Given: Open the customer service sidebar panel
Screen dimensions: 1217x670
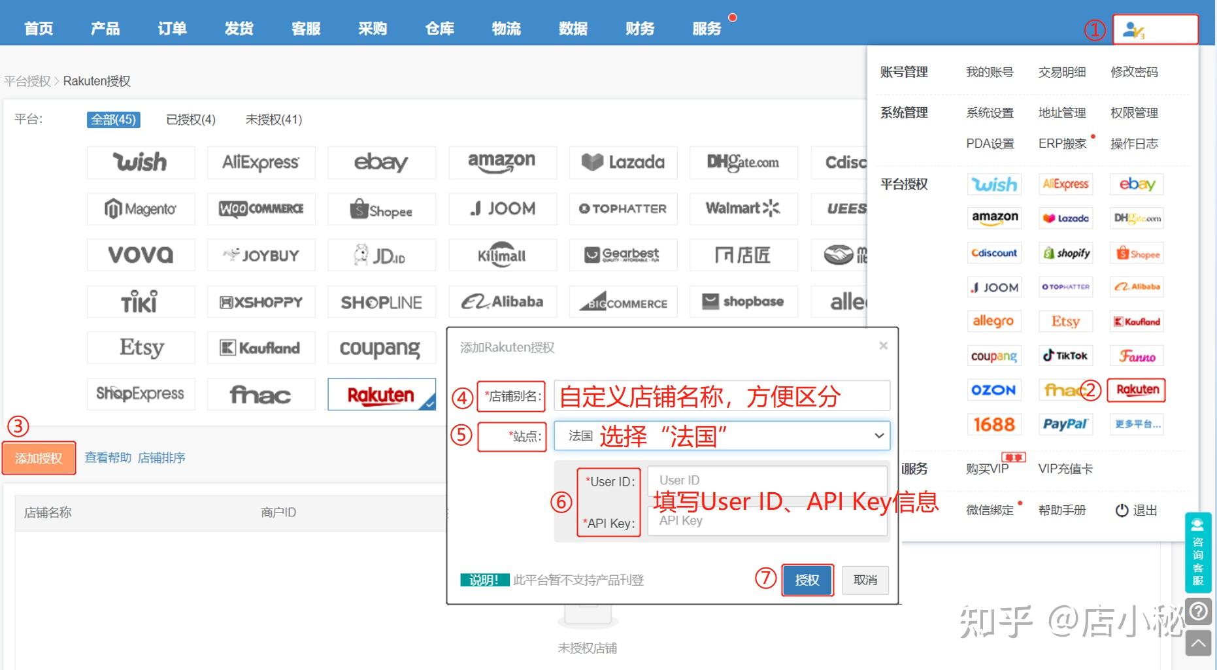Looking at the screenshot, I should (1198, 552).
